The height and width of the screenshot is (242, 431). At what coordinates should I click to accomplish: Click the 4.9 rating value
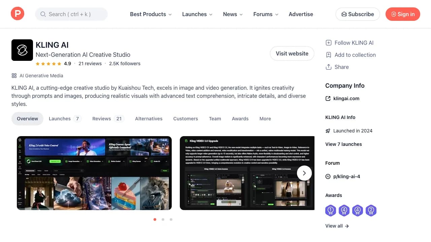click(67, 64)
